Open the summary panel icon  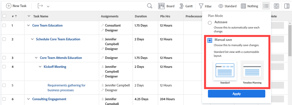(287, 6)
